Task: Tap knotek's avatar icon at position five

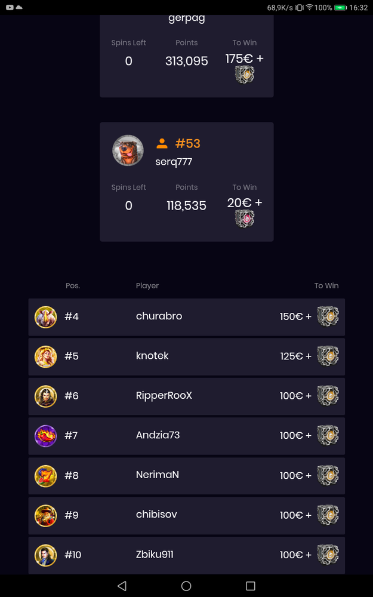Action: (46, 357)
